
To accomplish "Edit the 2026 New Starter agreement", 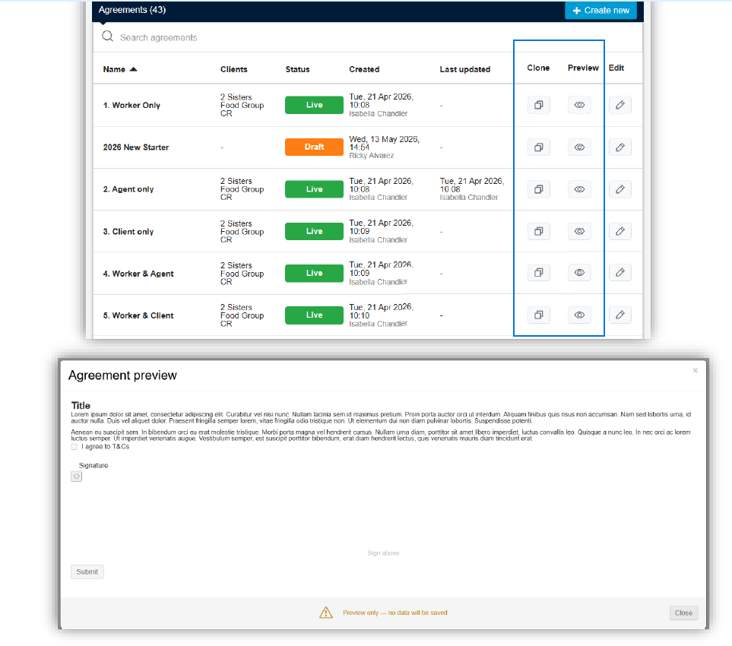I will (620, 147).
